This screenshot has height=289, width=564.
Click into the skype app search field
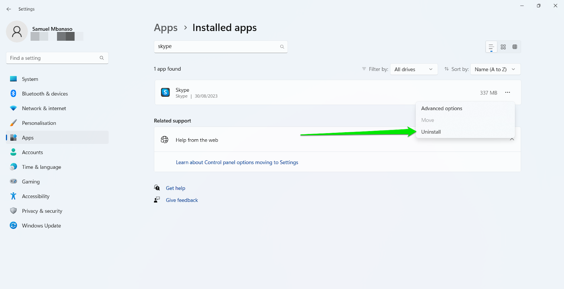click(x=221, y=47)
